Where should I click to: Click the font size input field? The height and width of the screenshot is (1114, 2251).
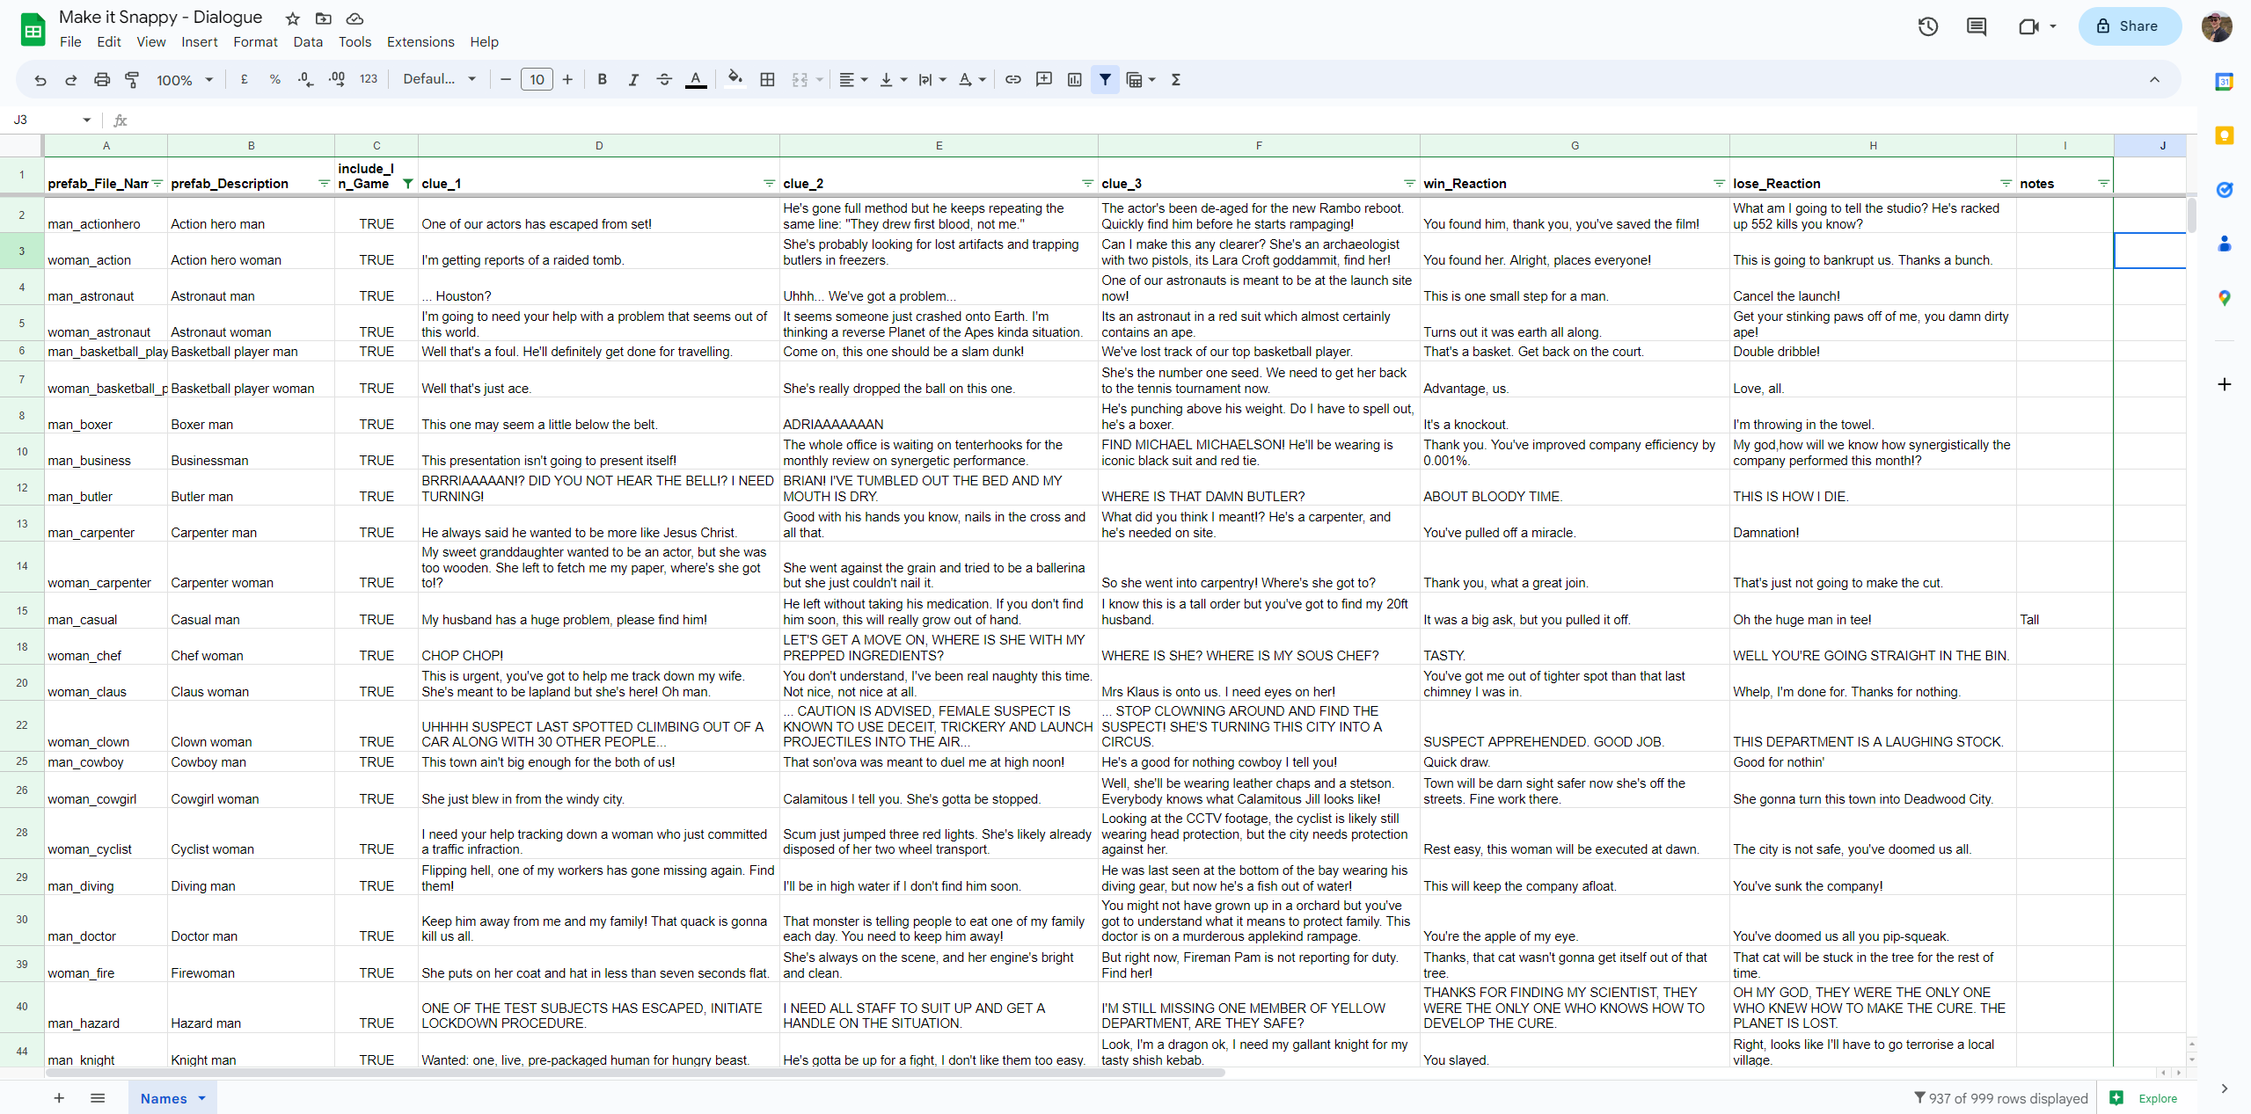[537, 80]
